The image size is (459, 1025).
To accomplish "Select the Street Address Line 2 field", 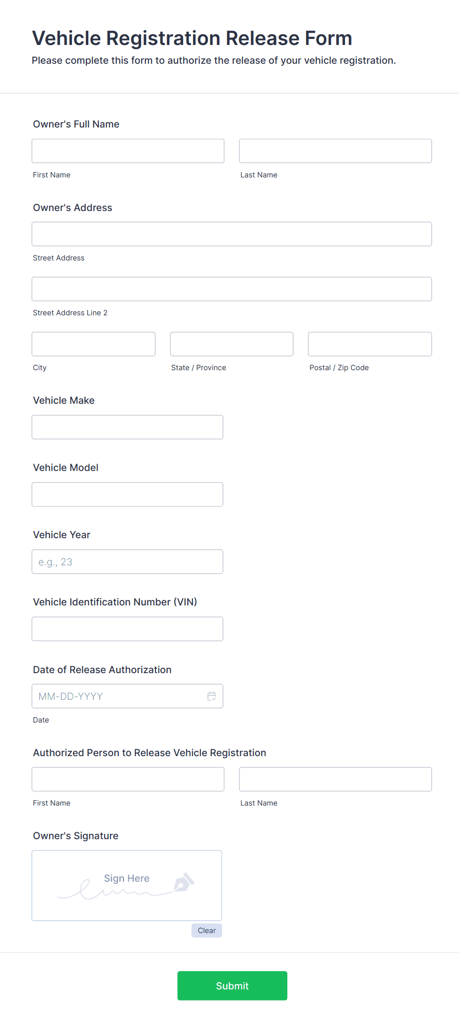I will pos(231,289).
